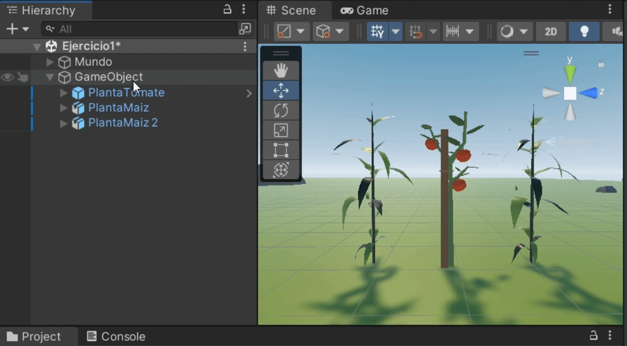Viewport: 627px width, 346px height.
Task: Expand the Mundo tree item
Action: [50, 62]
